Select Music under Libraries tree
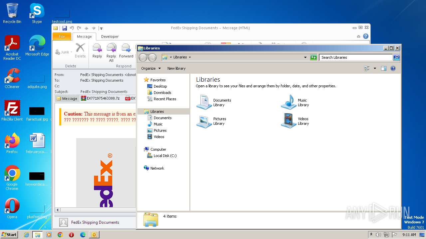The width and height of the screenshot is (426, 239). (x=155, y=124)
